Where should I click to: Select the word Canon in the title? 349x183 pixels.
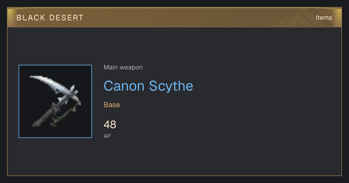click(124, 86)
